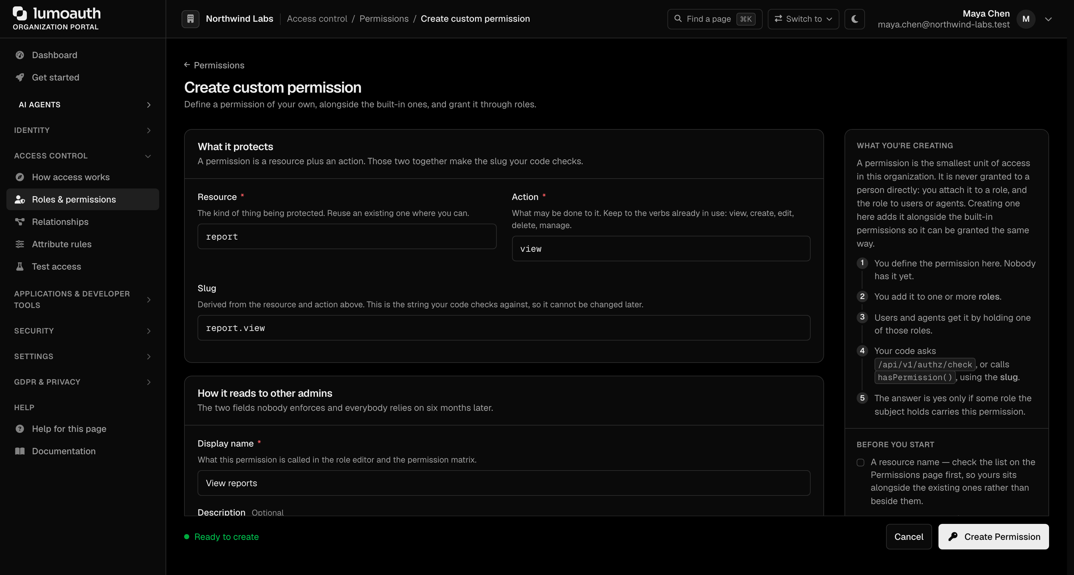Click Maya Chen's avatar circle

pyautogui.click(x=1026, y=19)
